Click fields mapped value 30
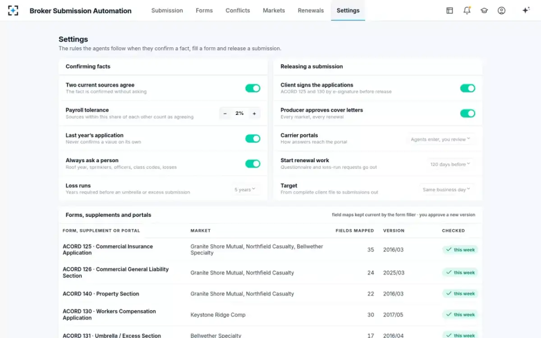This screenshot has width=541, height=338. (x=371, y=315)
